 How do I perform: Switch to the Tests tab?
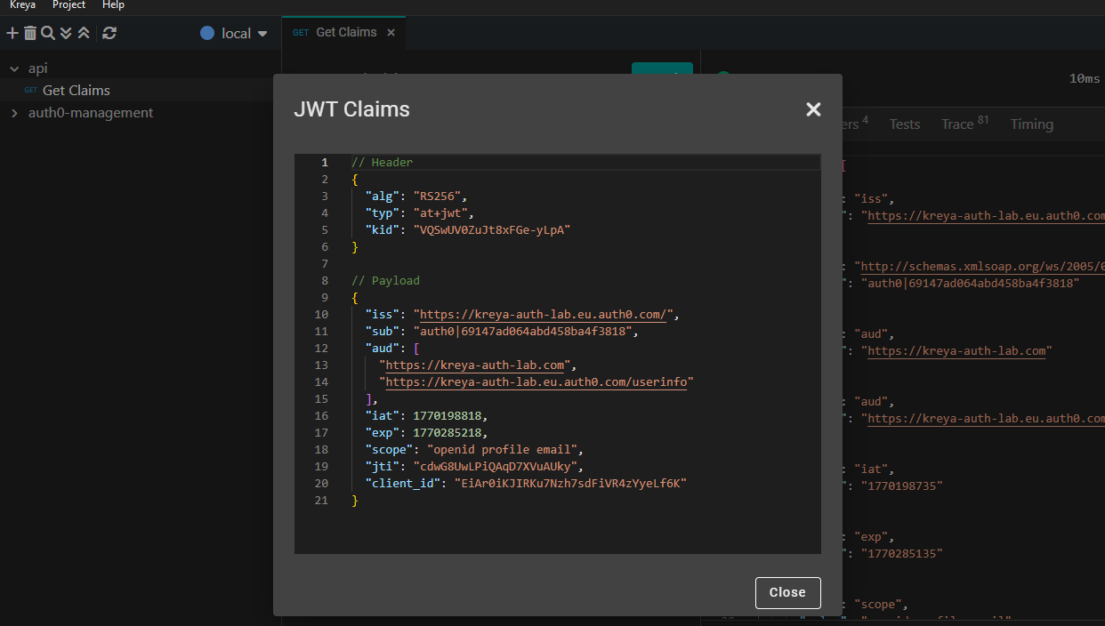904,124
